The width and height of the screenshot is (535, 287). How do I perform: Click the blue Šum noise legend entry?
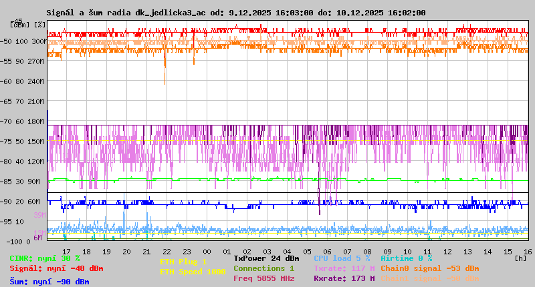(x=49, y=282)
